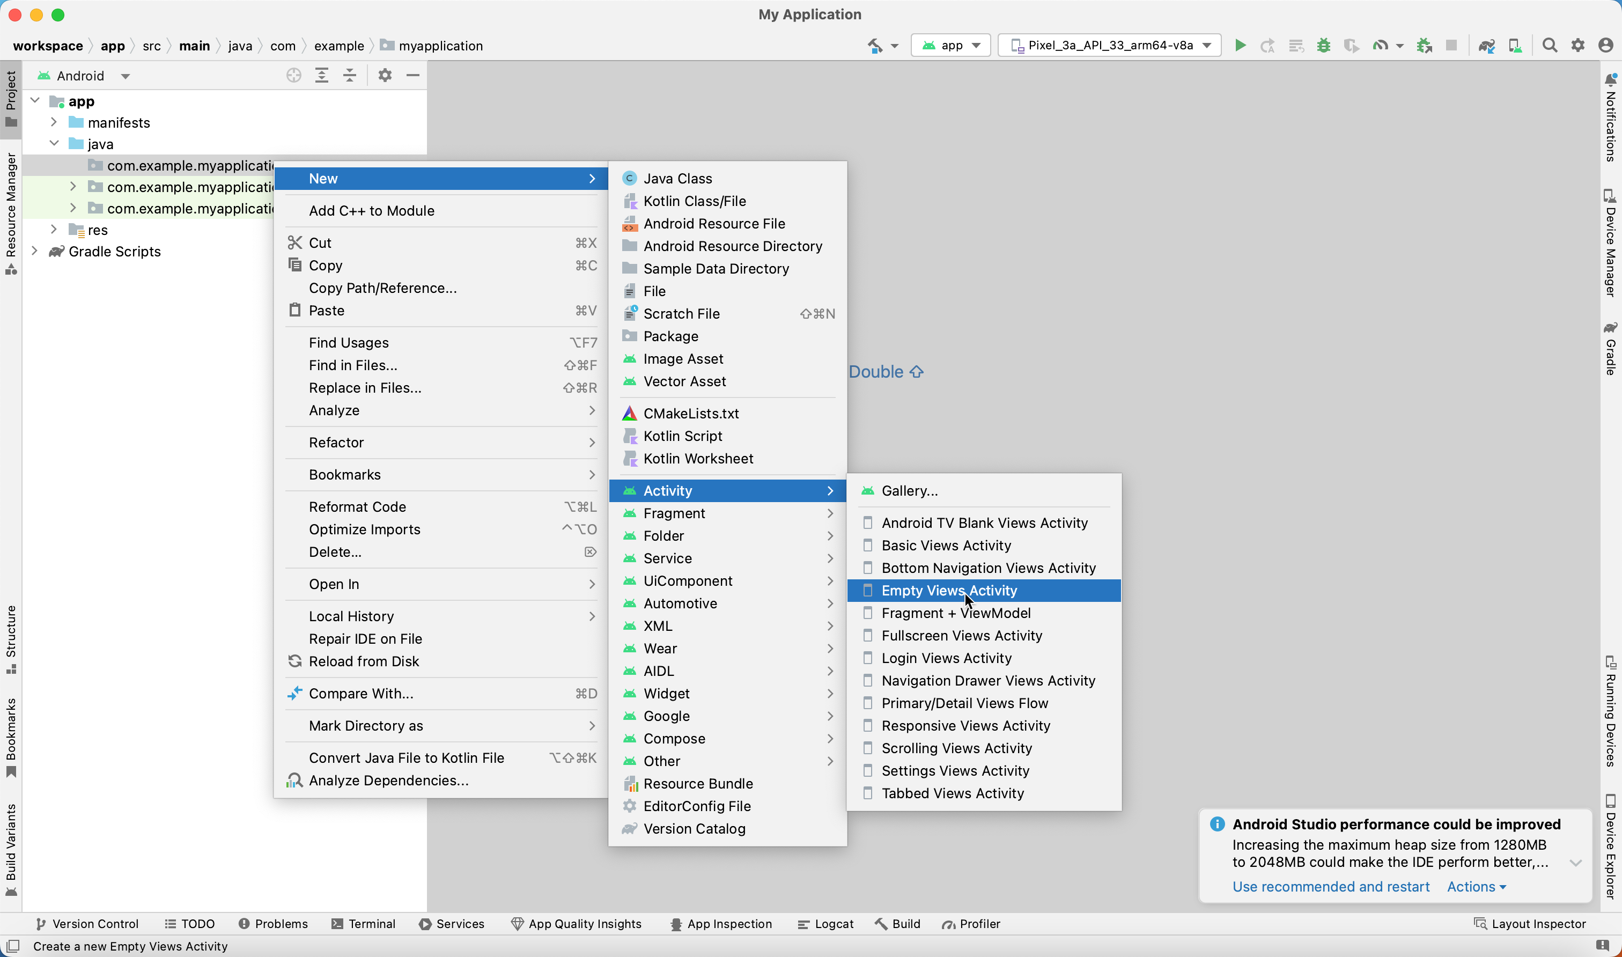Open the Notifications tool window
Screen dimensions: 1622x957
[x=1610, y=117]
